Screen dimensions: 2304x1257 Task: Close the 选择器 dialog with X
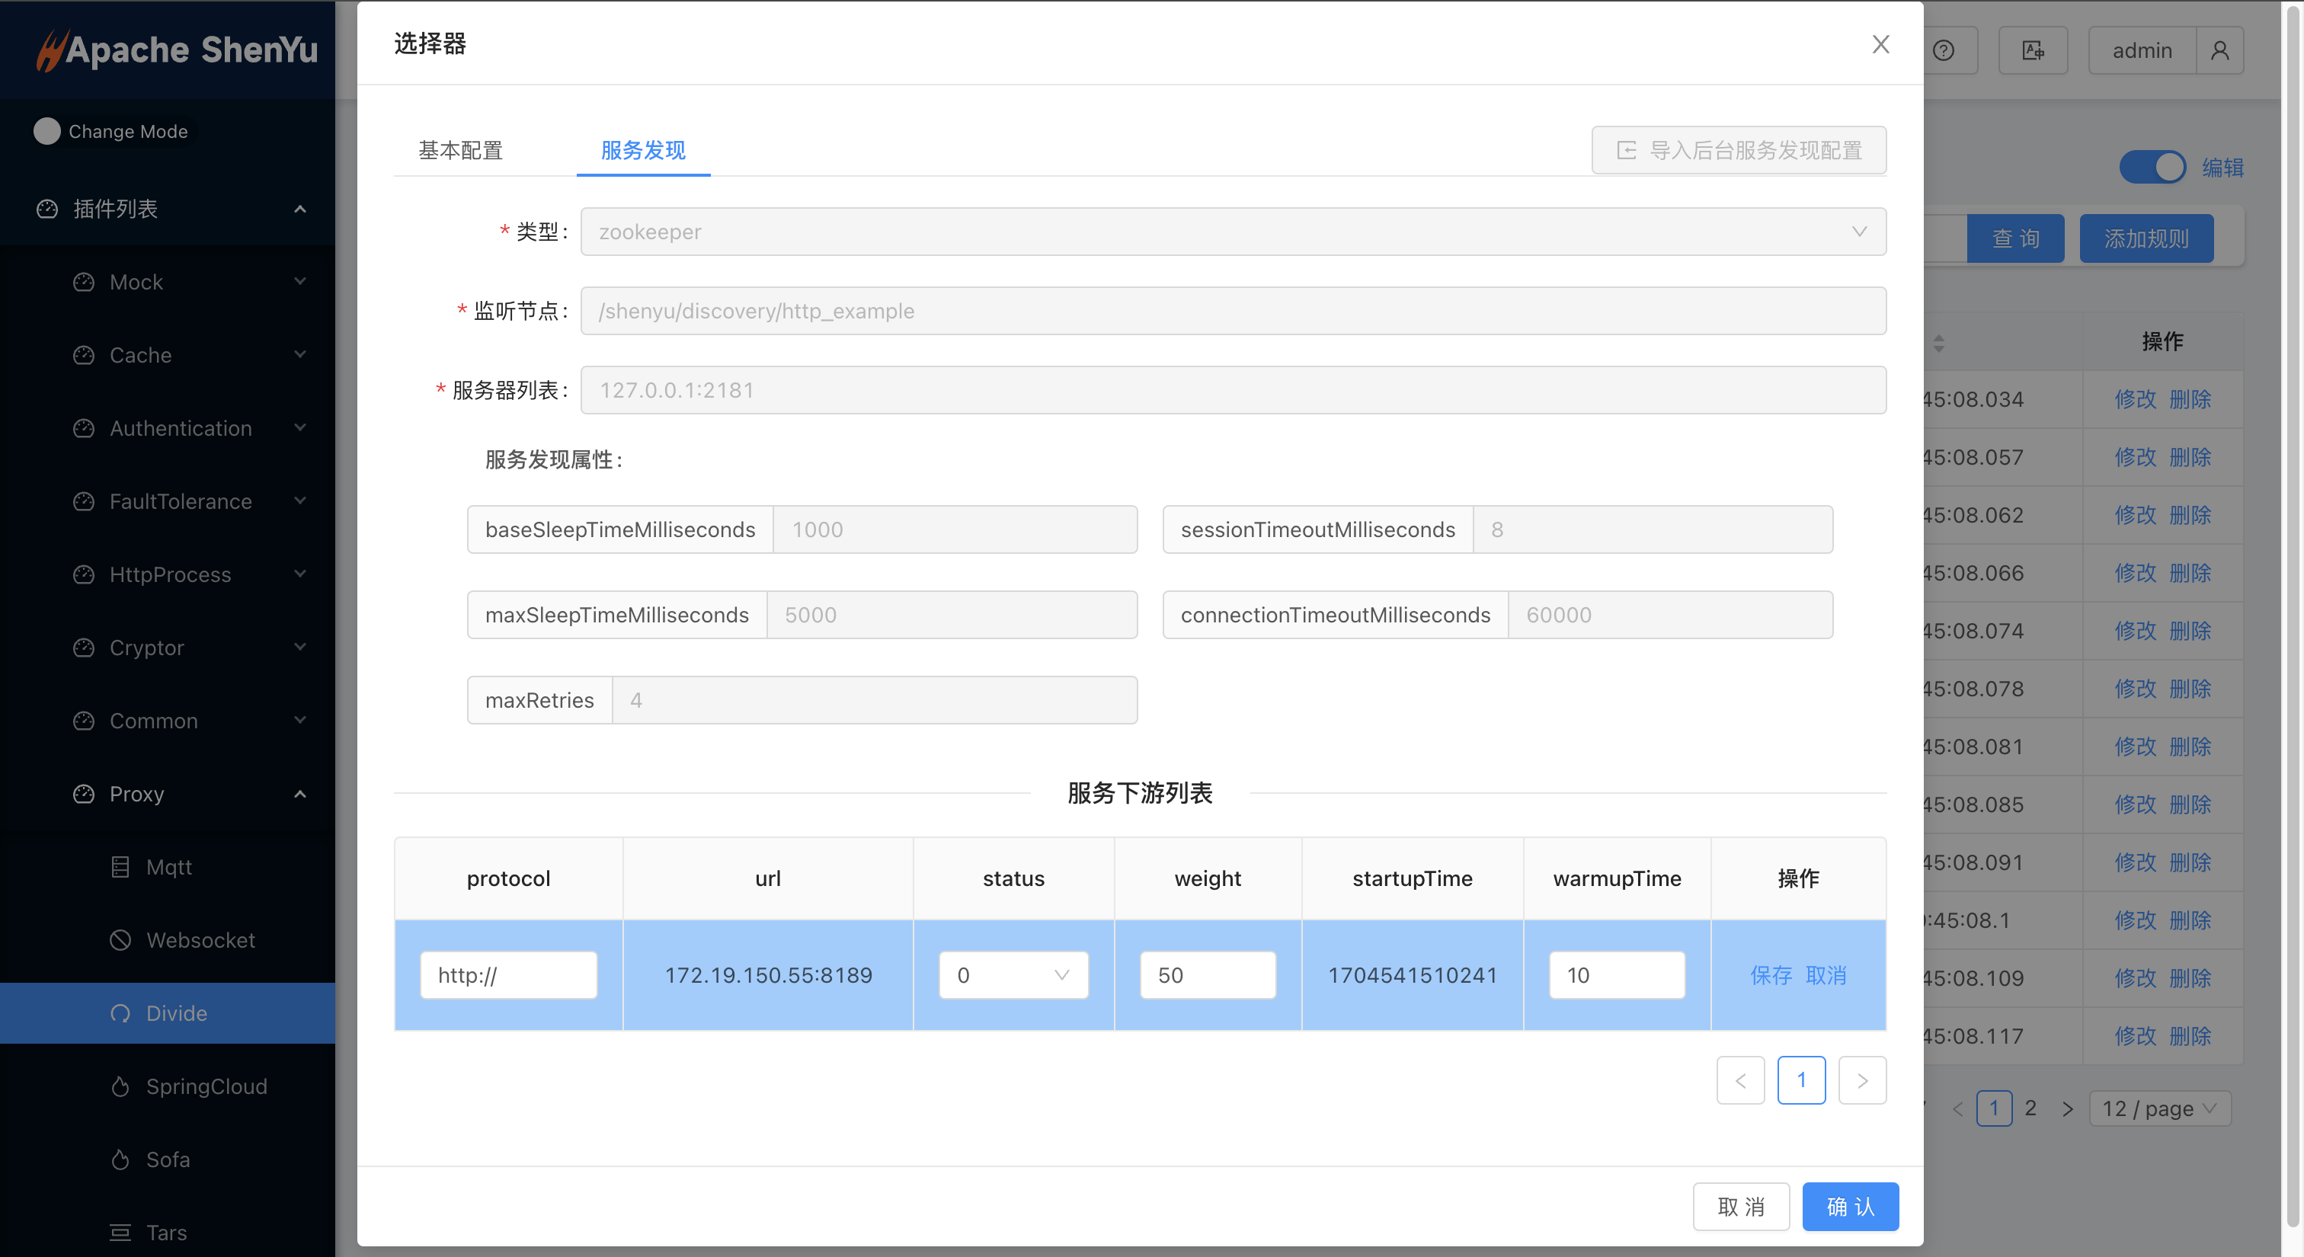1880,44
